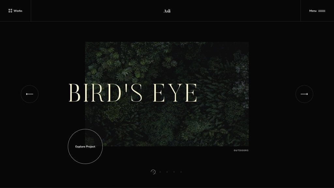Select the second slide pagination dot
This screenshot has width=334, height=188.
[x=160, y=172]
